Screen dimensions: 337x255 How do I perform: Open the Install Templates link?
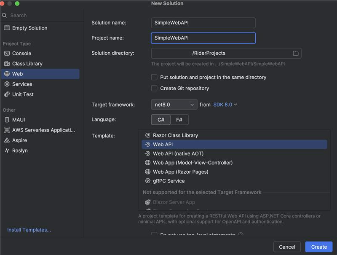pos(29,230)
